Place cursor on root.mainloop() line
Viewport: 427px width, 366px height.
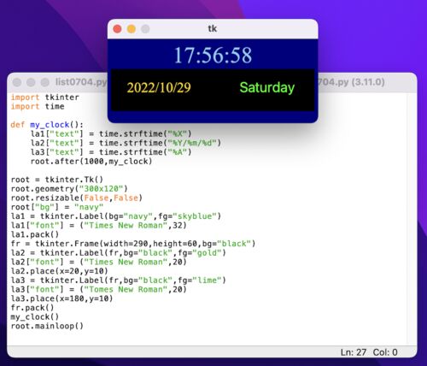tap(47, 326)
